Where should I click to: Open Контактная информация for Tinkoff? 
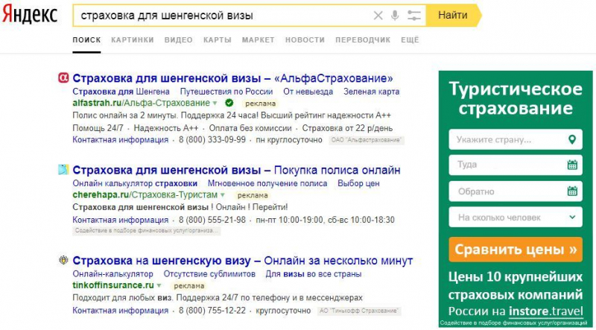pos(120,311)
